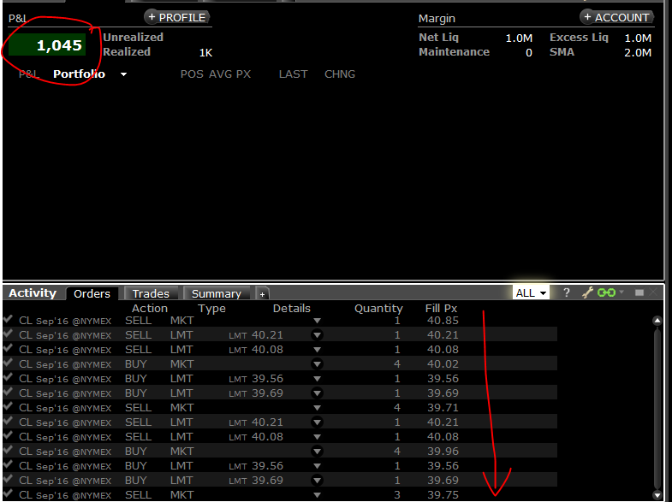Click the + ACCOUNT button
672x502 pixels.
pyautogui.click(x=616, y=18)
